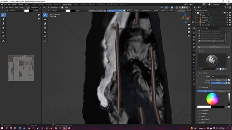Image resolution: width=232 pixels, height=130 pixels.
Task: Select the Annotate tool in image editor toolbar
Action: pos(3,41)
